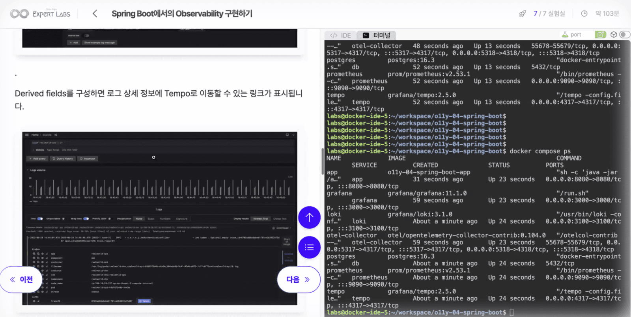Click the NAME column header in terminal
This screenshot has width=631, height=317.
[x=334, y=158]
